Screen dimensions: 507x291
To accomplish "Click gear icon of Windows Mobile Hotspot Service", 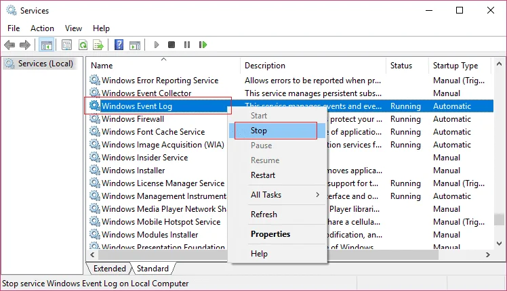I will 95,221.
